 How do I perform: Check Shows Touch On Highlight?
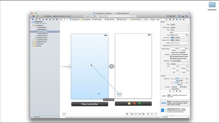[x=171, y=54]
